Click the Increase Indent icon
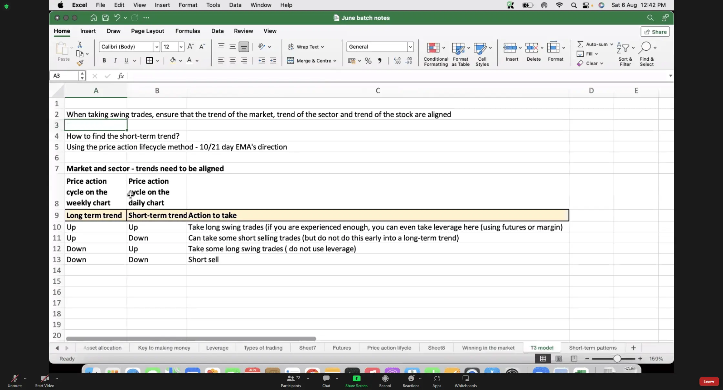 click(273, 61)
